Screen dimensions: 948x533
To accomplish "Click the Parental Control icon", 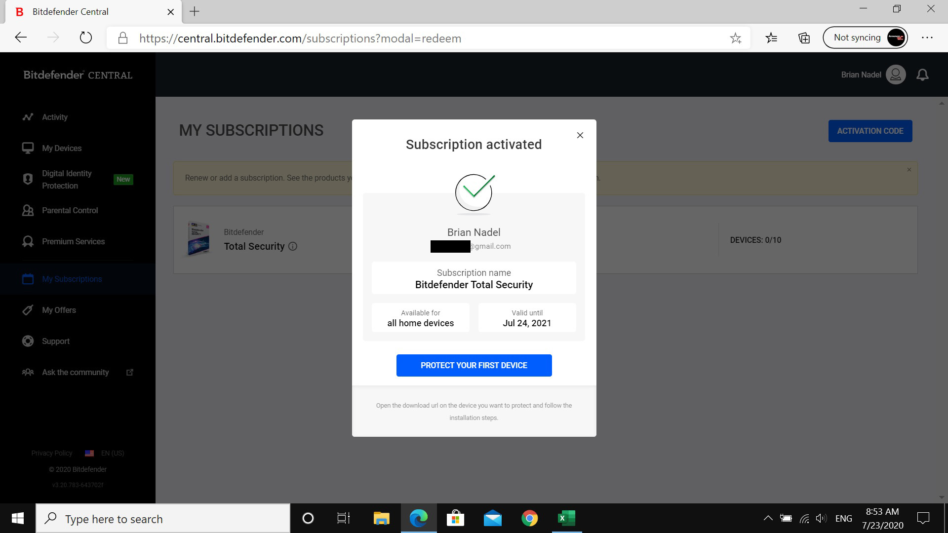I will point(27,210).
